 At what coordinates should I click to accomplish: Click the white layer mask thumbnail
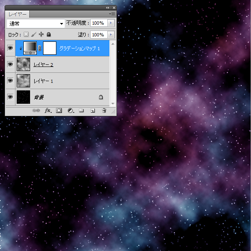(x=50, y=48)
